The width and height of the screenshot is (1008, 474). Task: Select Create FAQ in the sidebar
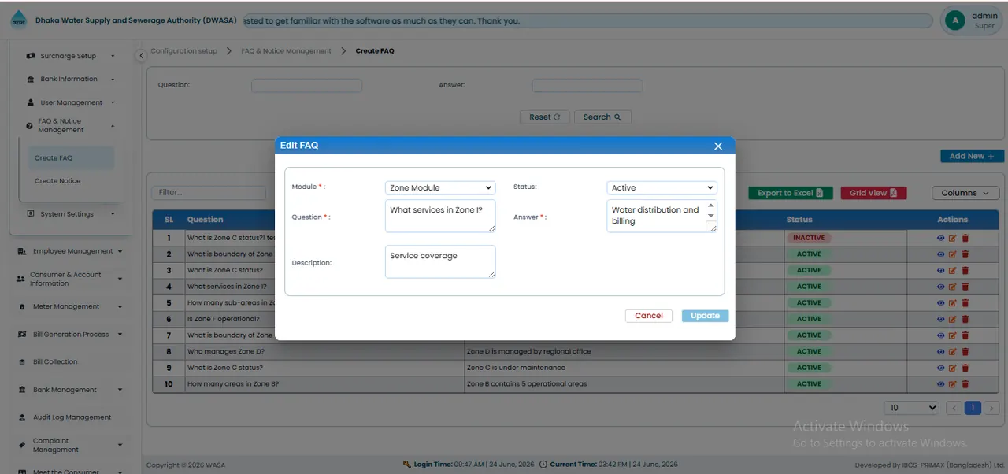[71, 158]
